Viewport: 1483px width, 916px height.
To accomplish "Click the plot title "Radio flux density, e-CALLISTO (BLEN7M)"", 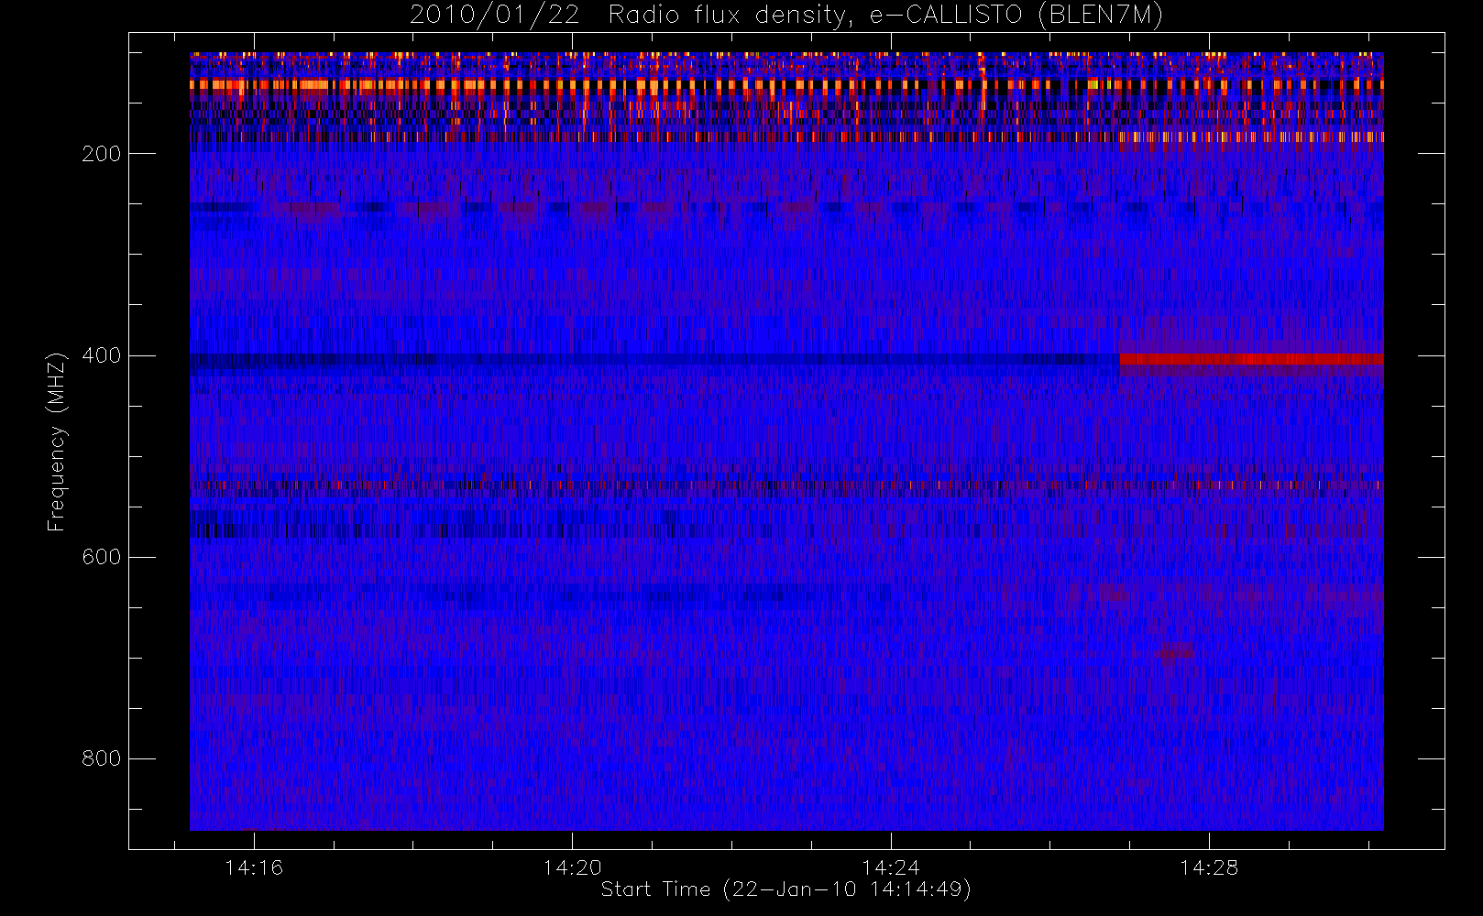I will [885, 16].
